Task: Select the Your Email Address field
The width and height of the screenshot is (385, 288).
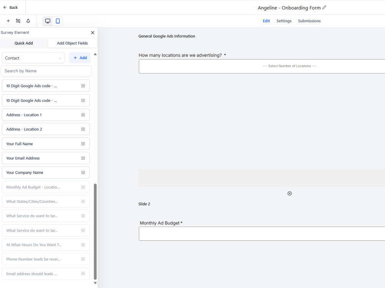Action: (x=46, y=158)
